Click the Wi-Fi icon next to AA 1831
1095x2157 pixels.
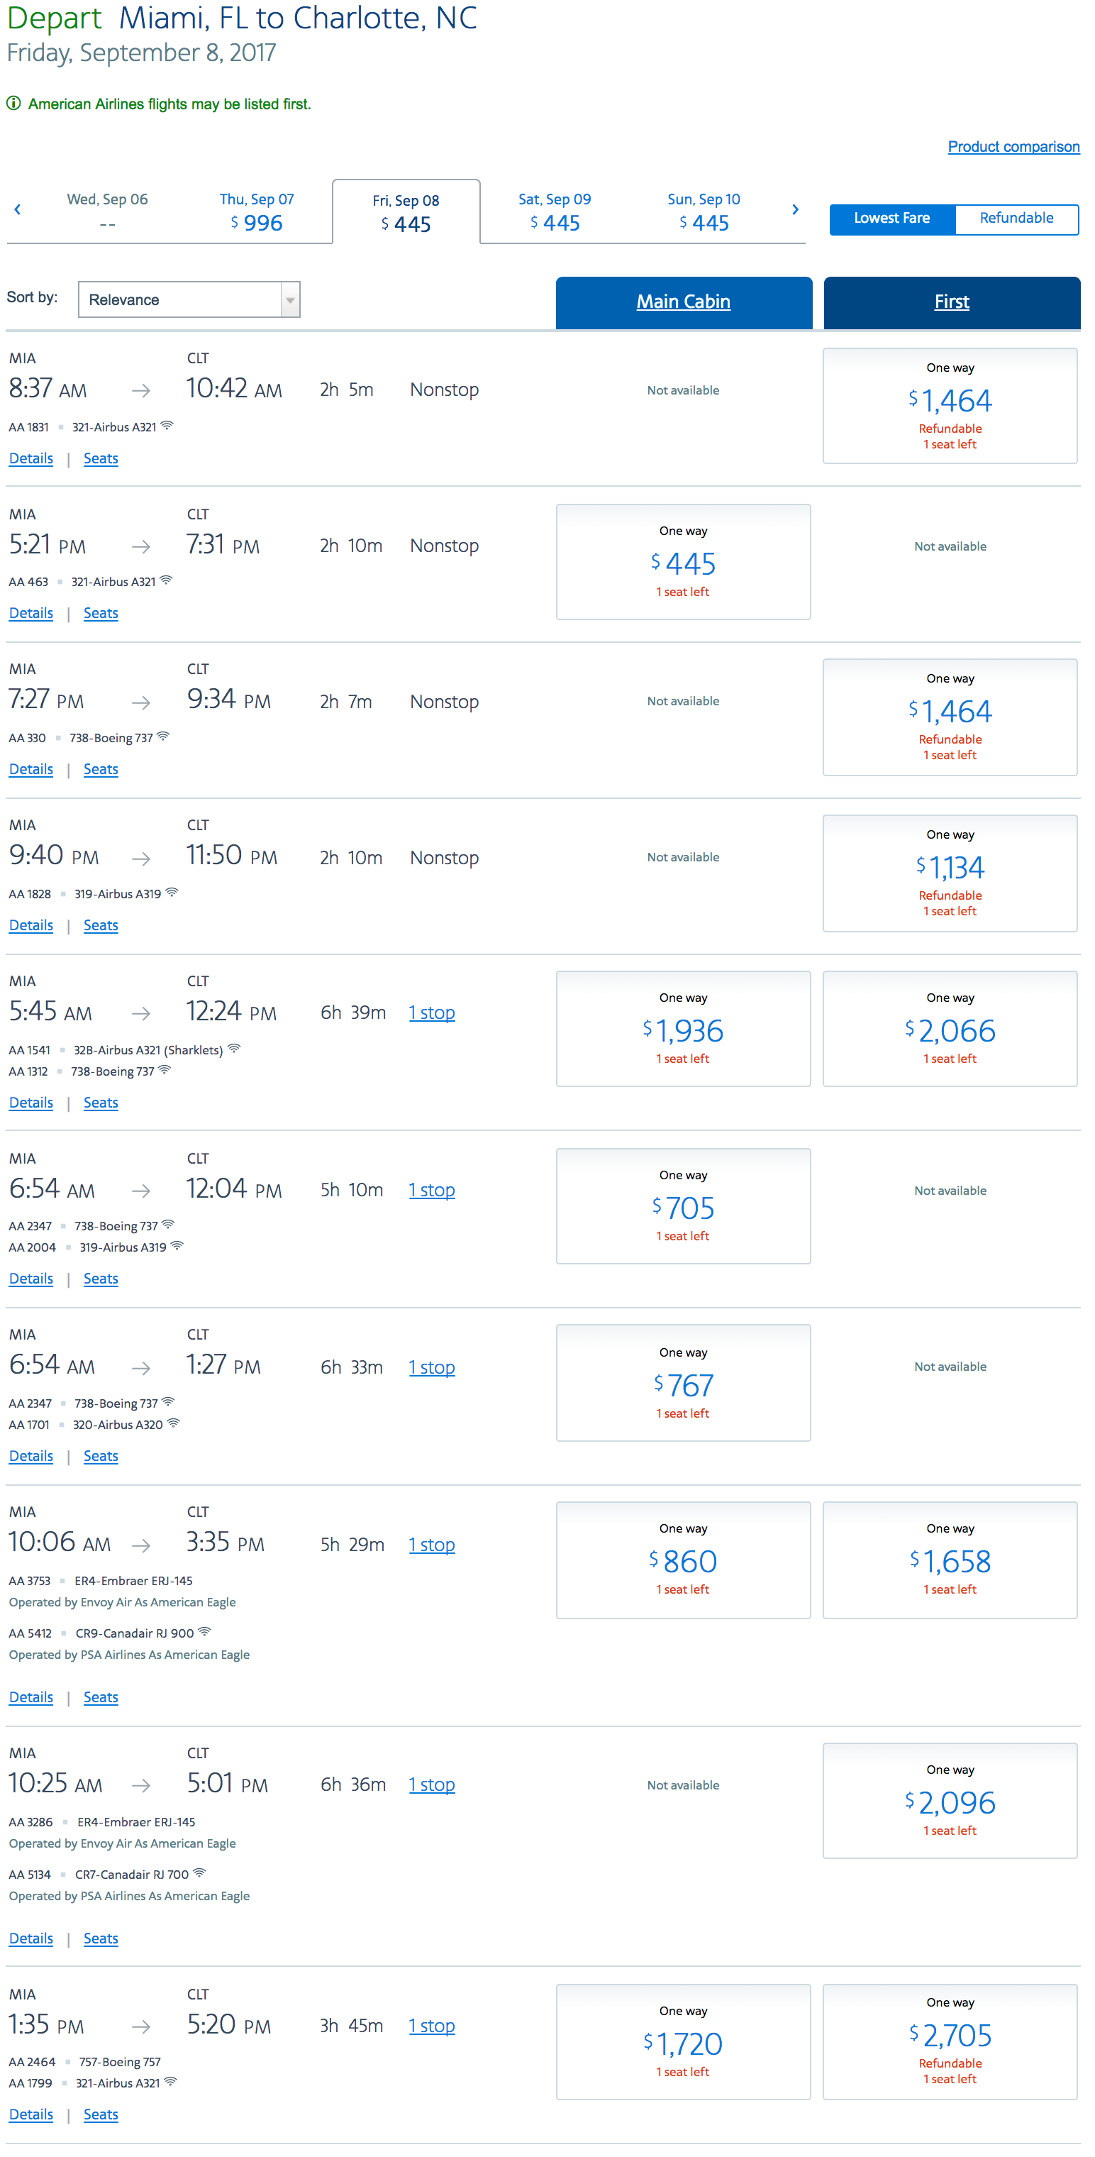click(x=167, y=426)
